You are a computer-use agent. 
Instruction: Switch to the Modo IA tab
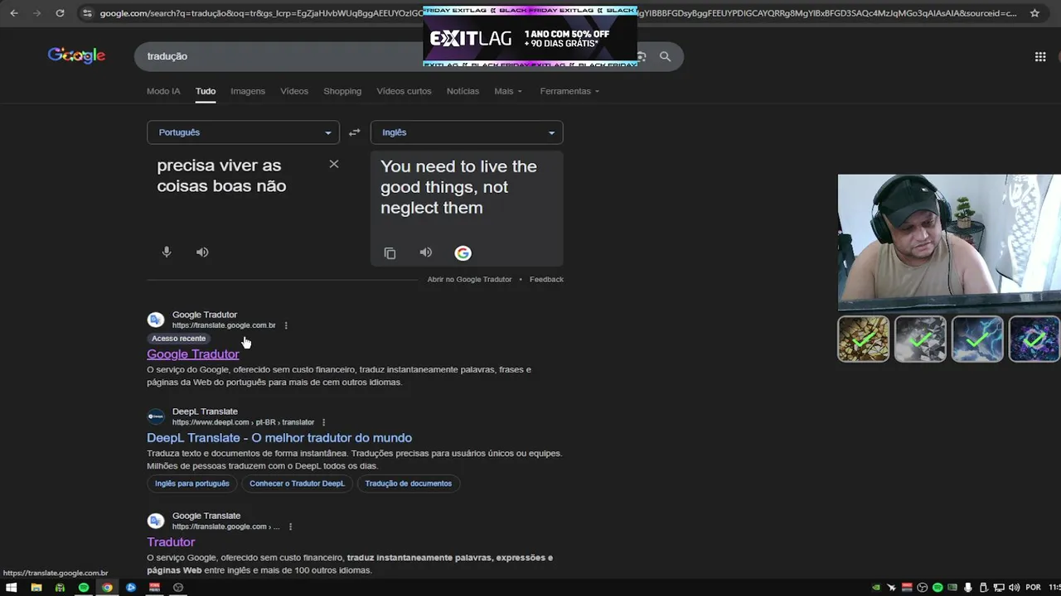(x=163, y=91)
